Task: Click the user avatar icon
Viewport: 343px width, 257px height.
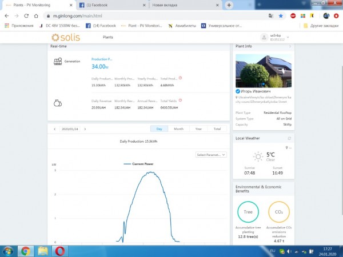Action: pyautogui.click(x=264, y=37)
